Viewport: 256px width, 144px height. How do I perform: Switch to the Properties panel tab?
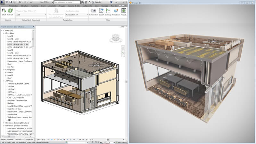(29, 140)
